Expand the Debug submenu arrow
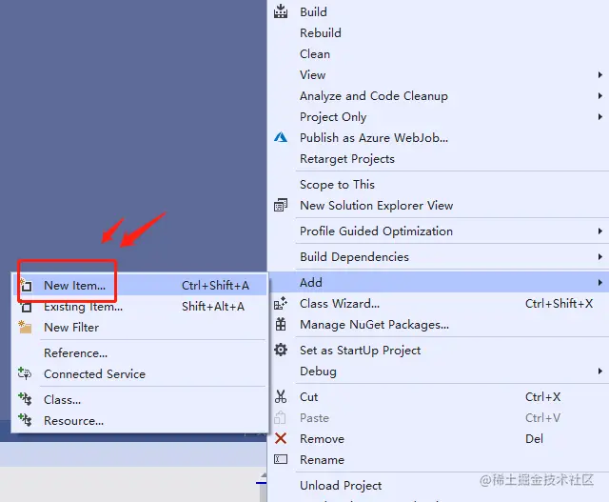 click(x=600, y=371)
